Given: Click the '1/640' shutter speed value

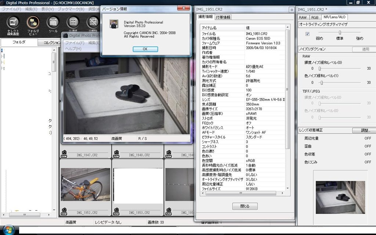Looking at the screenshot, I should coord(250,71).
